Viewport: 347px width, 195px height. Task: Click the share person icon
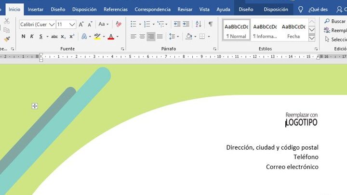coord(339,9)
